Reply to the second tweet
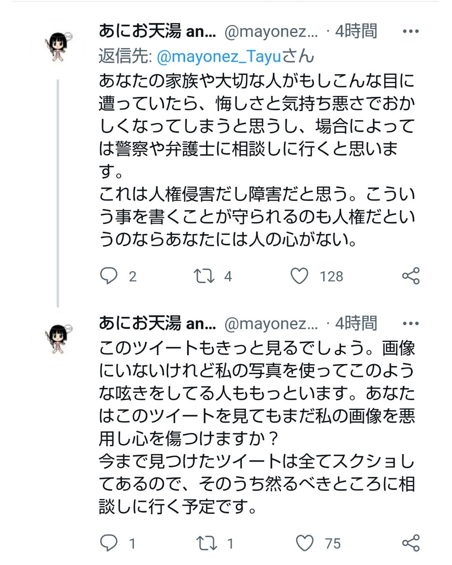Viewport: 452px width, 565px height. (109, 543)
